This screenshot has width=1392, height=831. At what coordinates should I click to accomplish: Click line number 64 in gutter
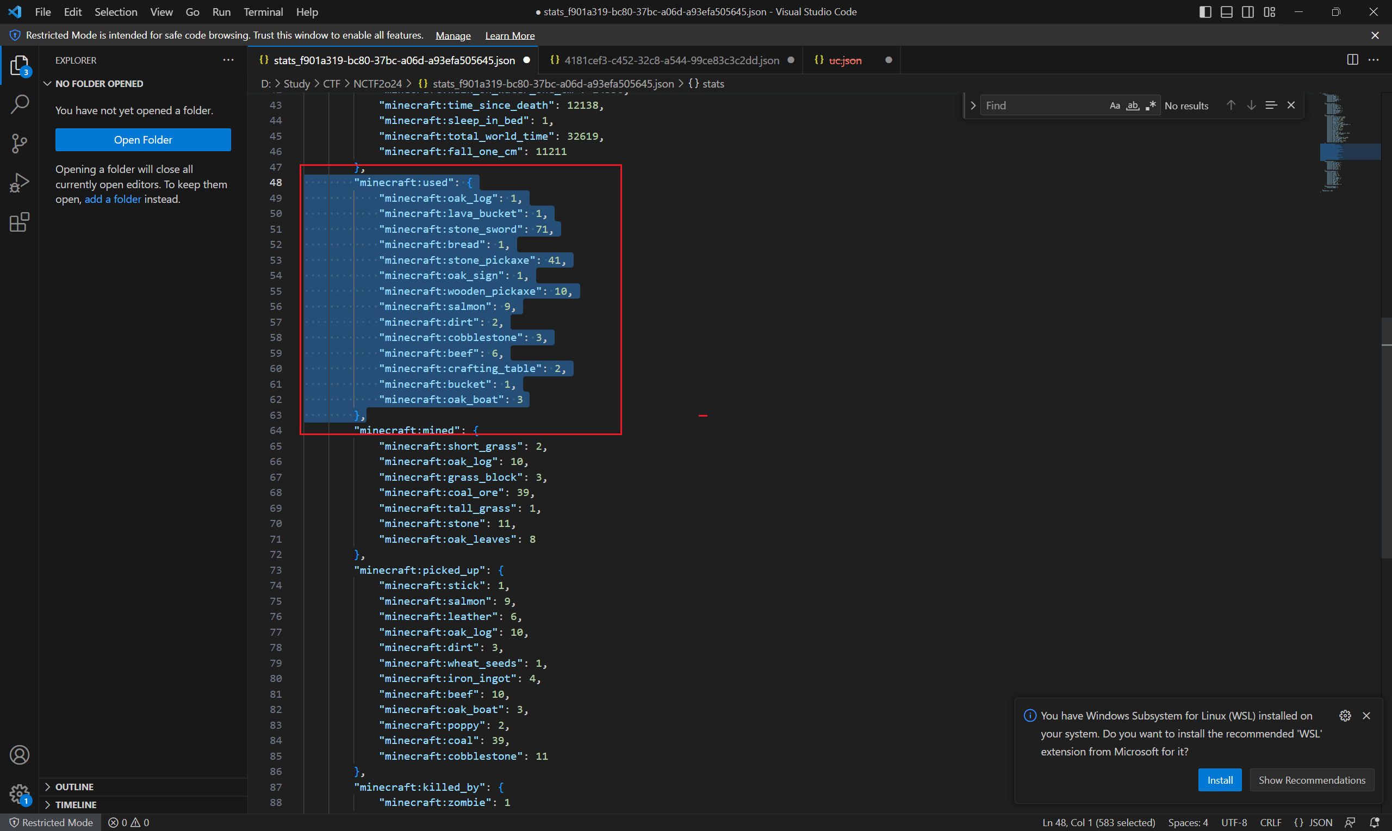coord(275,431)
